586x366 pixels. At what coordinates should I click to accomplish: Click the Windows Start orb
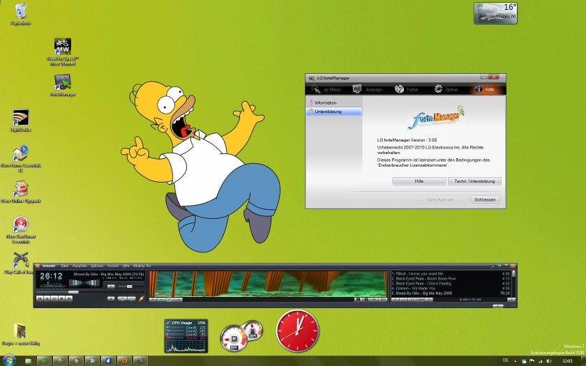point(9,360)
